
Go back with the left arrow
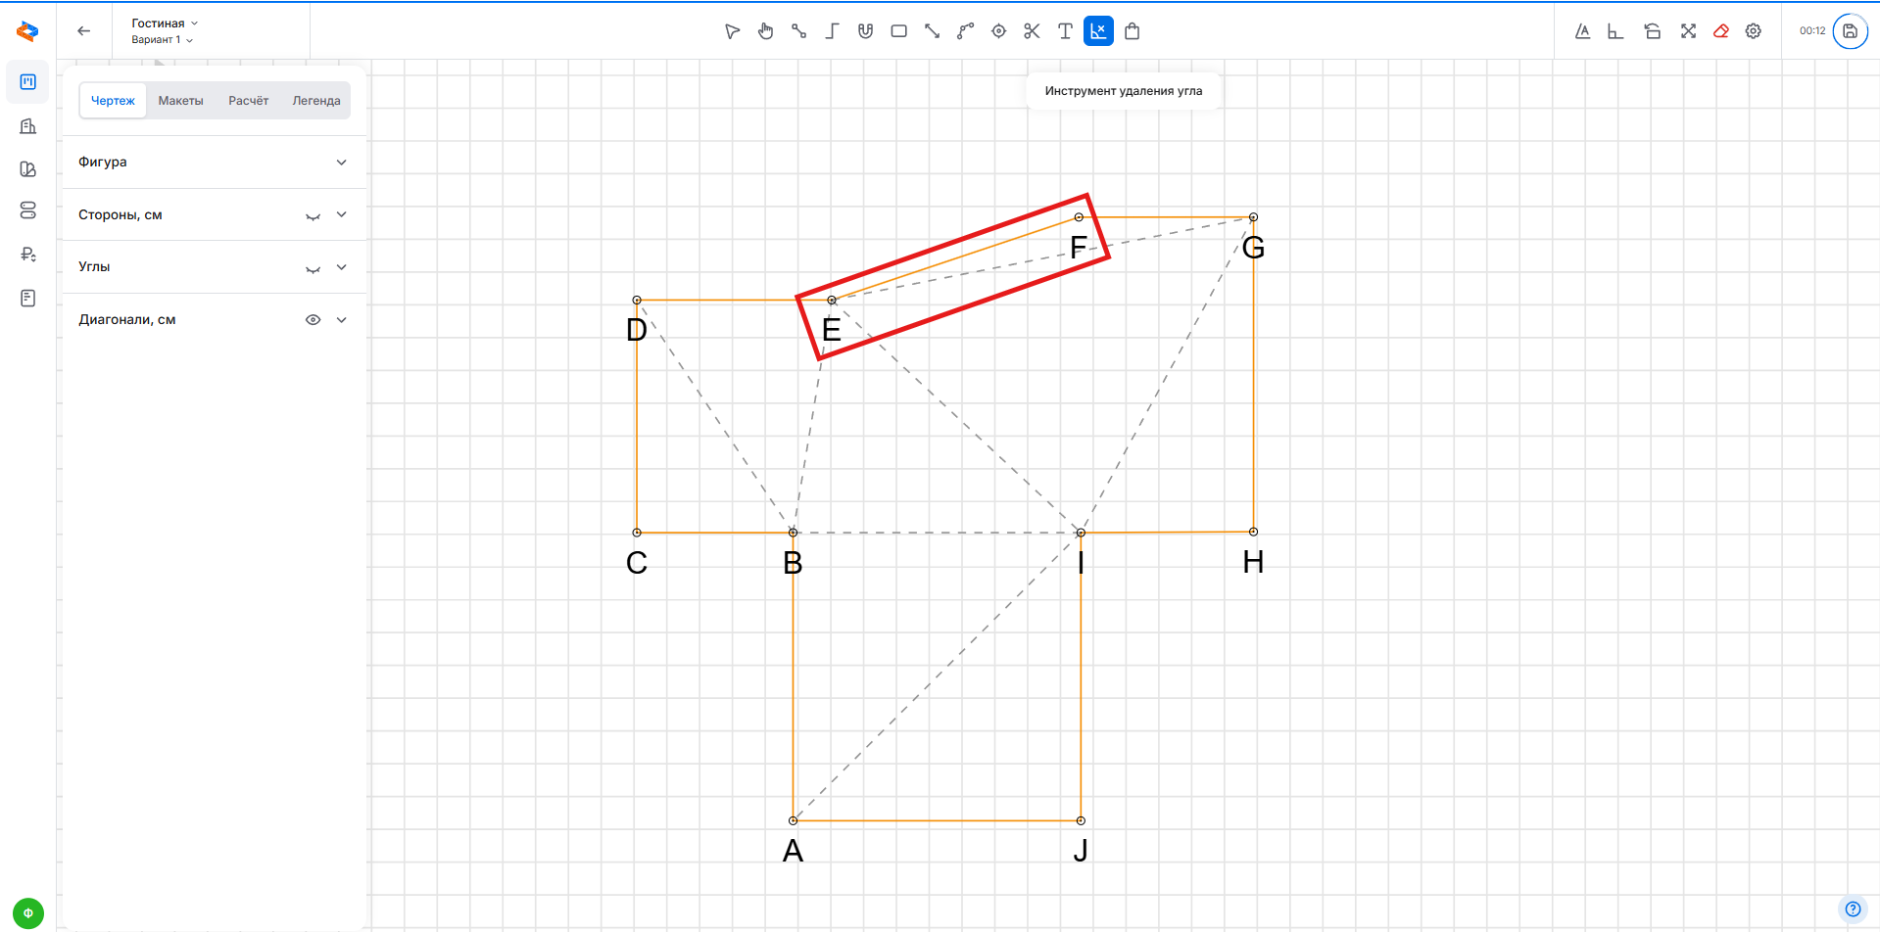[84, 31]
